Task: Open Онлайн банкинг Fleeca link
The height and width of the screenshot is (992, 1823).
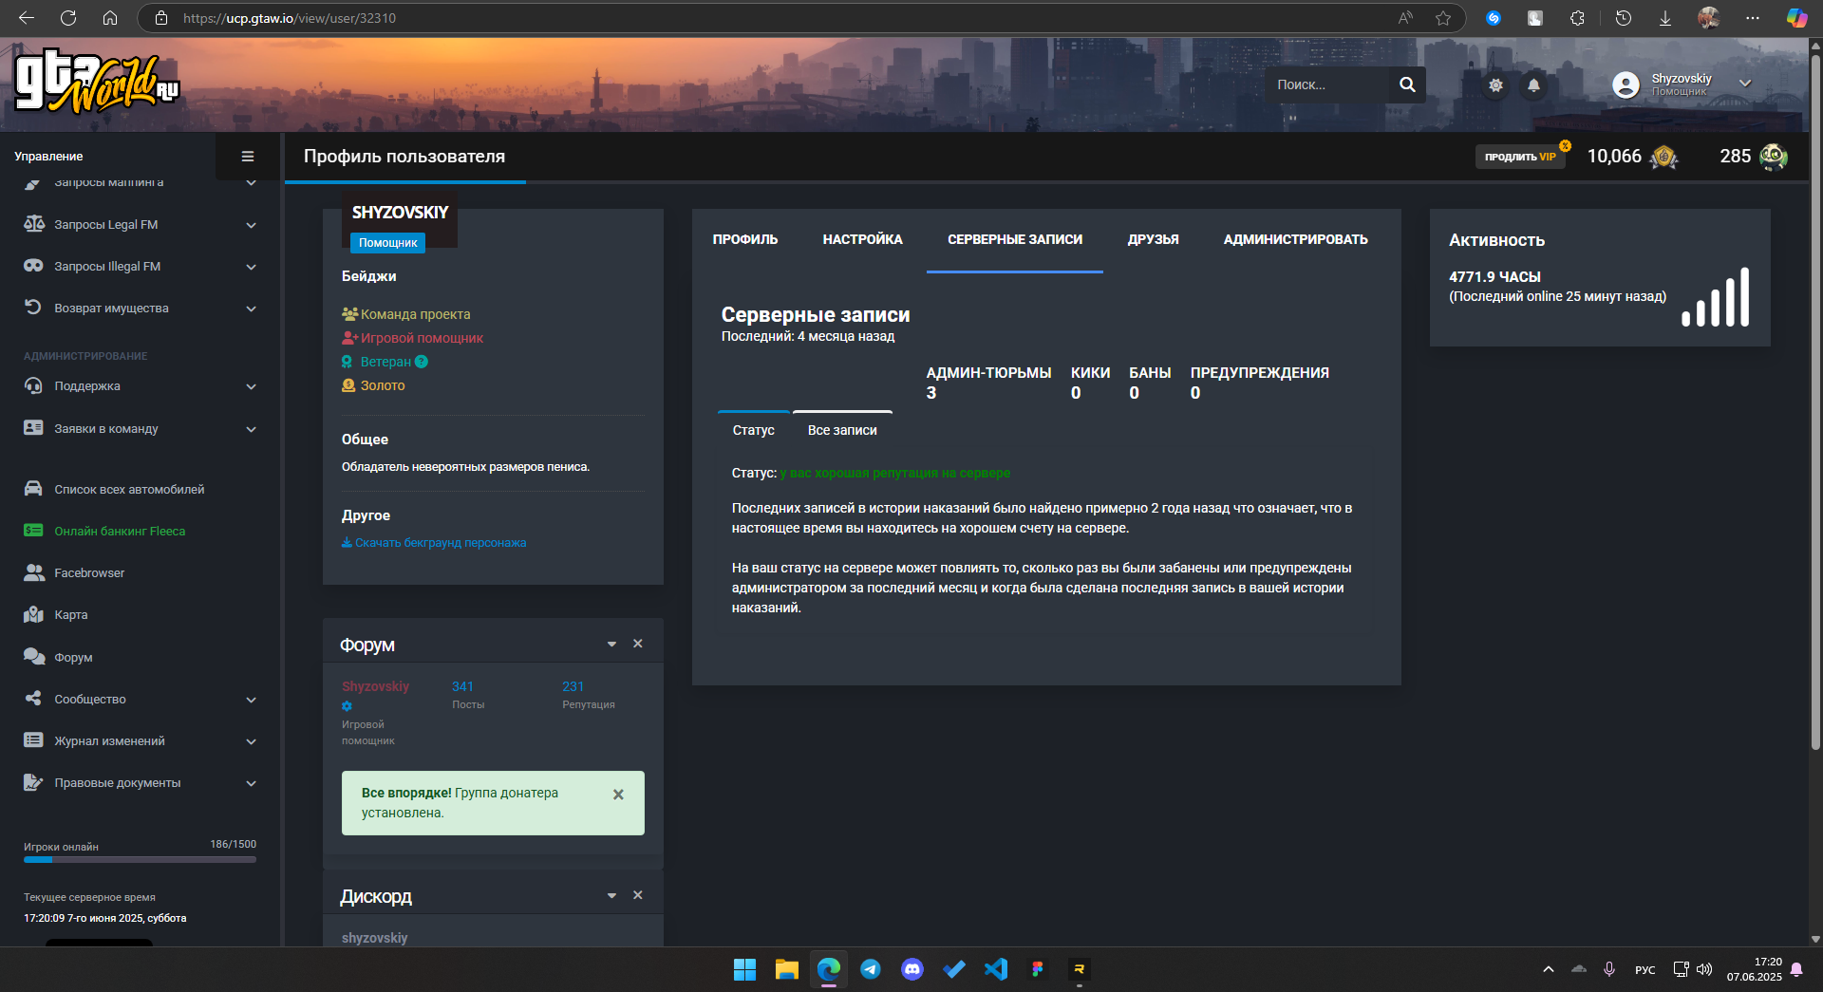Action: pos(120,531)
